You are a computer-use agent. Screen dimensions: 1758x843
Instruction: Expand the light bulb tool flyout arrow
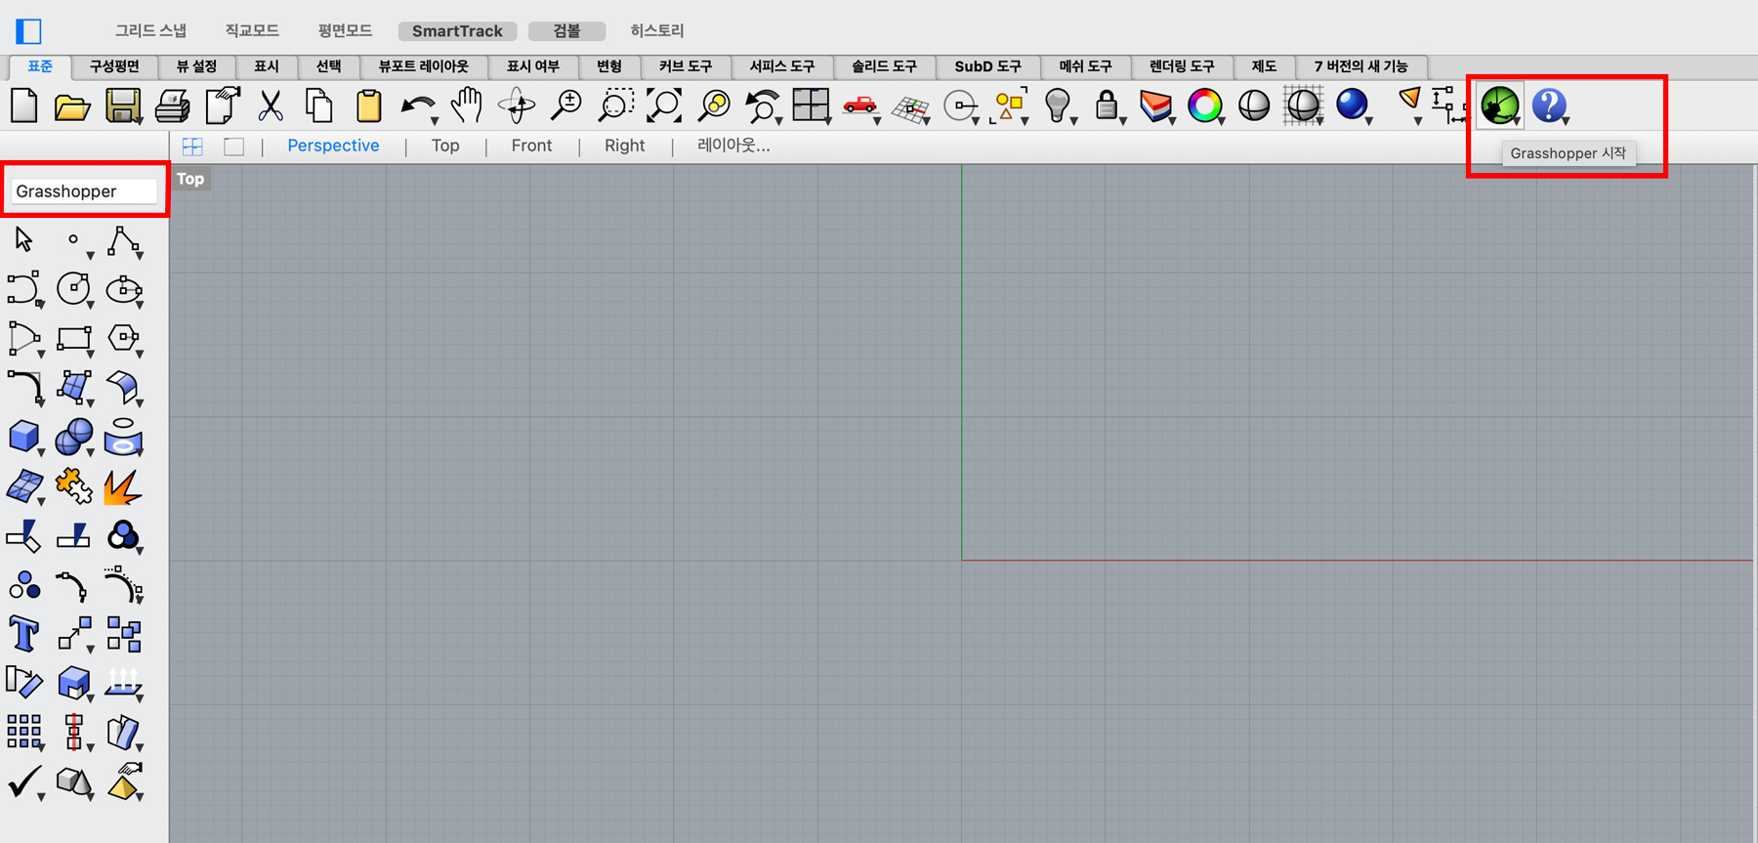1073,121
